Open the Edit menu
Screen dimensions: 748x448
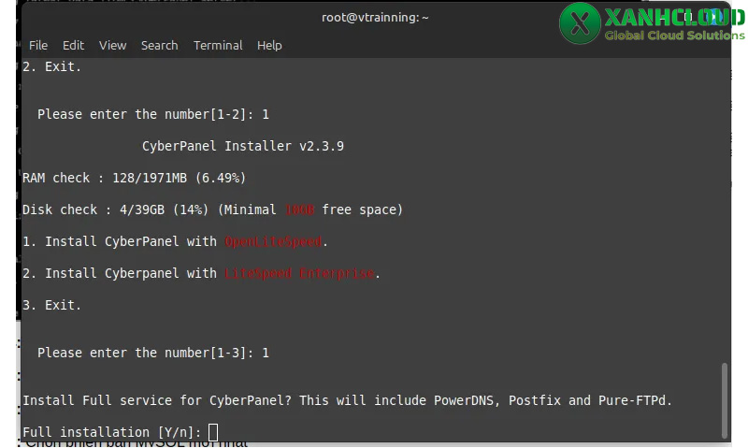73,45
